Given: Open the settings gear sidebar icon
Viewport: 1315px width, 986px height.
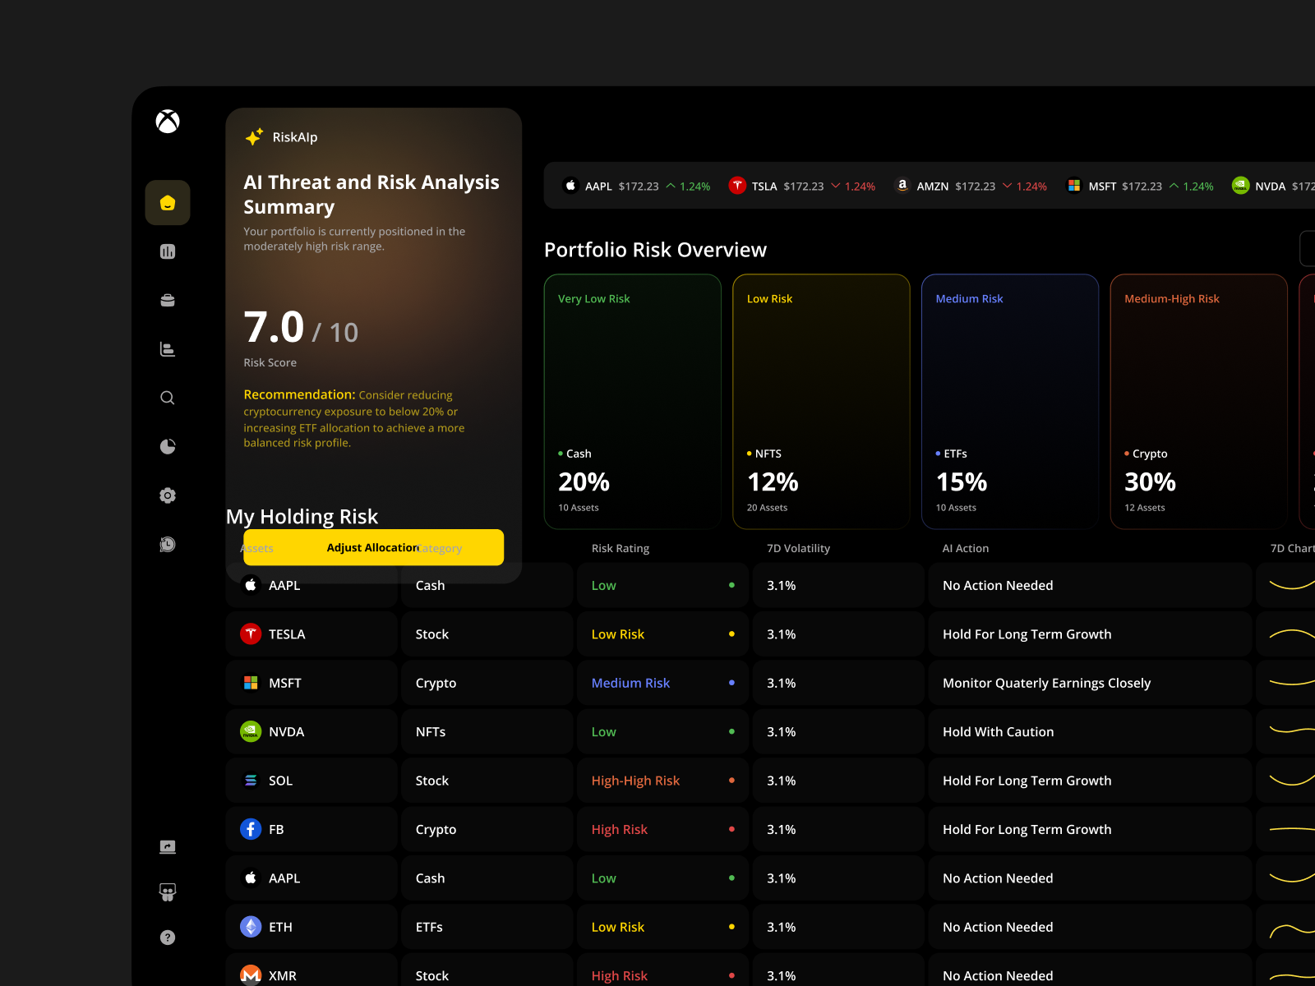Looking at the screenshot, I should coord(167,495).
